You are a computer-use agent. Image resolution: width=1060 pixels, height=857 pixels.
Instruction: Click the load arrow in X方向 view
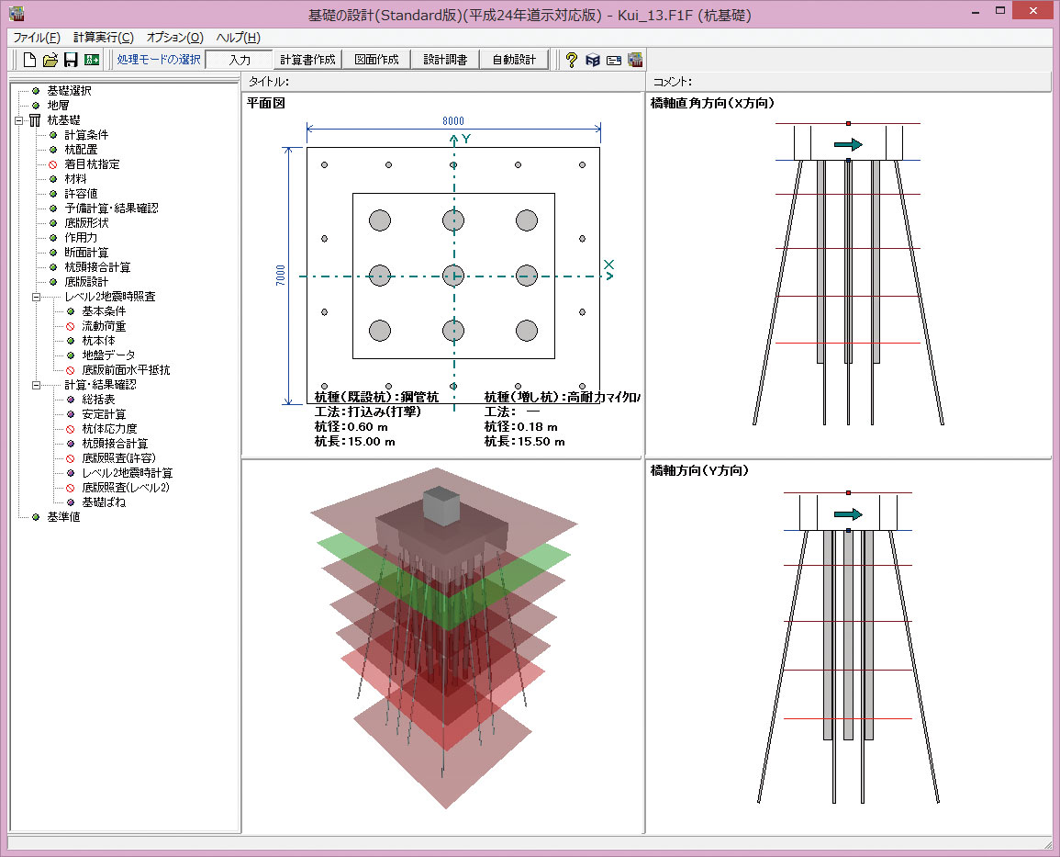848,144
